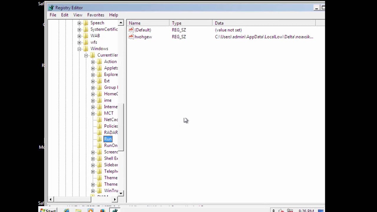
Task: Select the (Default) value name
Action: coord(143,30)
